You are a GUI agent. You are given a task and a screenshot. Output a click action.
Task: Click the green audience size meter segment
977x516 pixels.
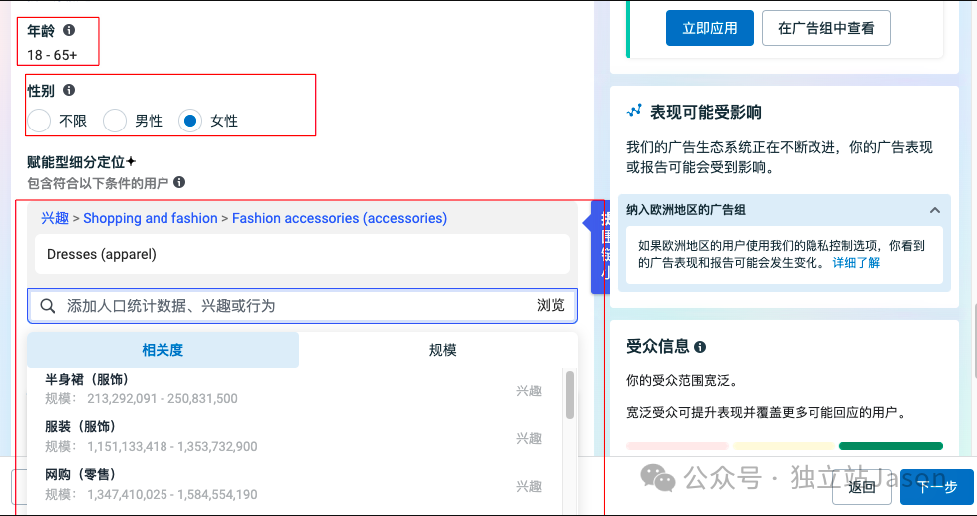891,446
